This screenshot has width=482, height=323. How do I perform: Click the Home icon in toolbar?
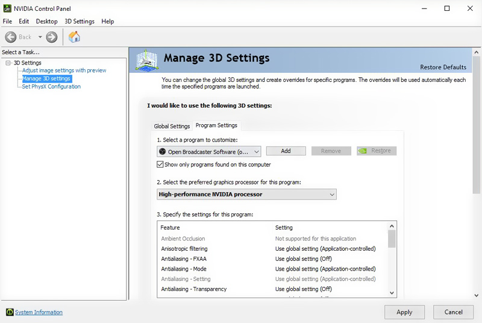coord(74,37)
